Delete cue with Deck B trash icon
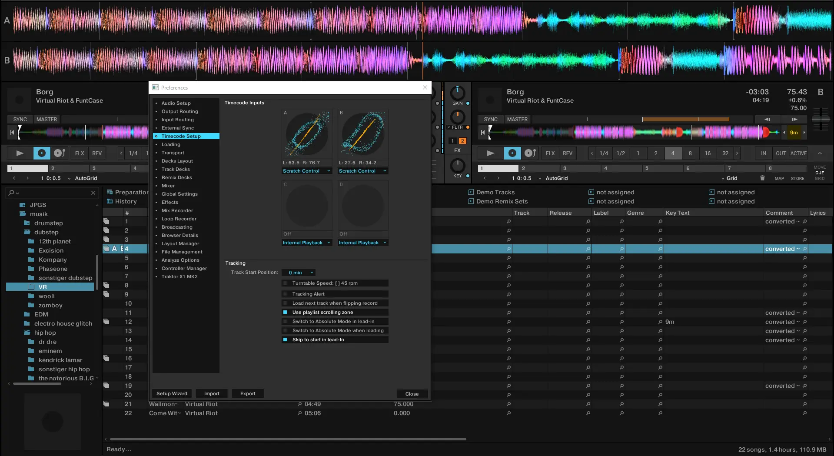Screen dimensions: 834x456 click(x=762, y=178)
